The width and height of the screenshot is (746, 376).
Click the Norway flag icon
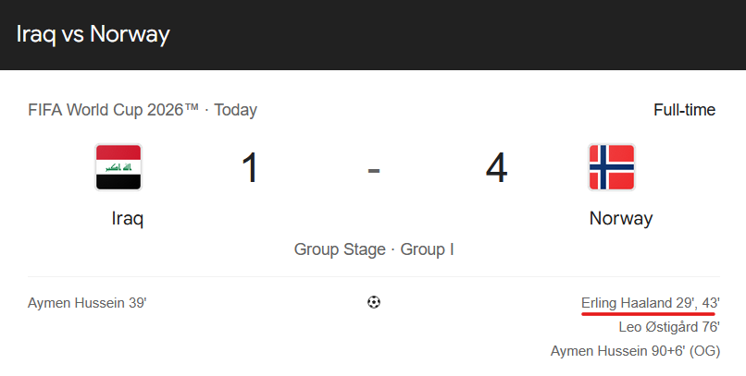click(612, 167)
